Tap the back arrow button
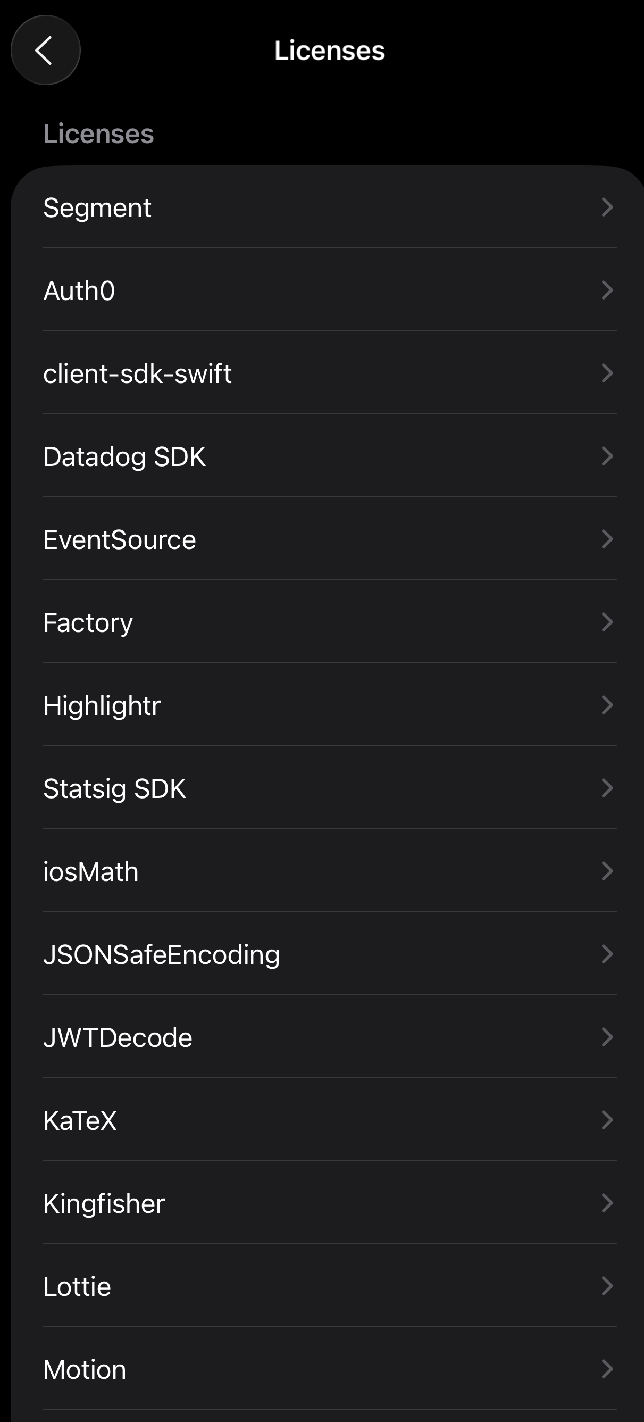The height and width of the screenshot is (1422, 644). click(45, 50)
